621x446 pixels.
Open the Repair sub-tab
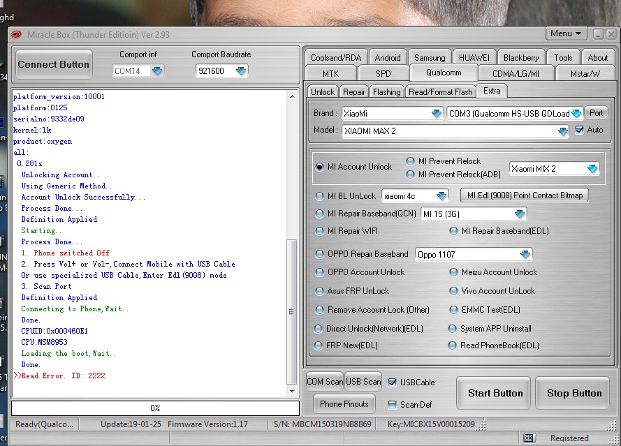[x=353, y=92]
